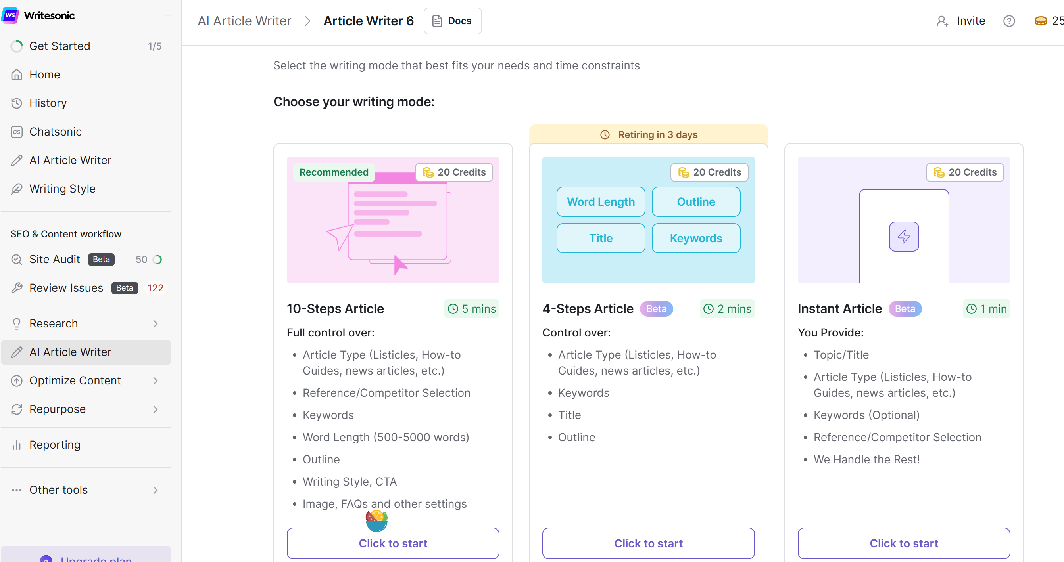Expand the Repurpose submenu
This screenshot has height=562, width=1064.
pos(155,409)
